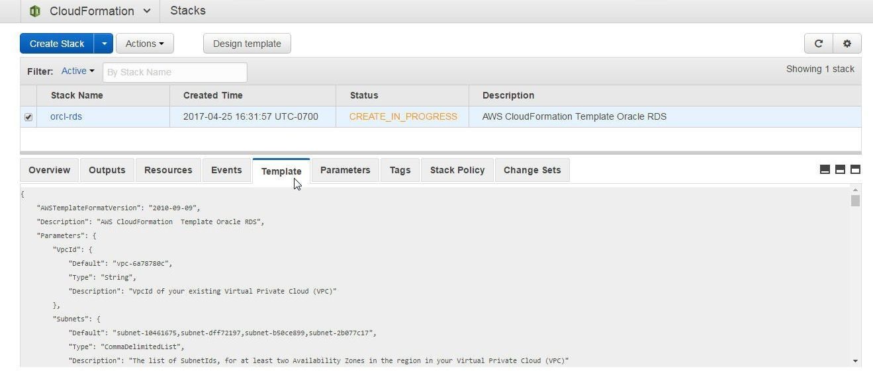
Task: Click the "VpcId": { line in template
Action: pyautogui.click(x=72, y=249)
